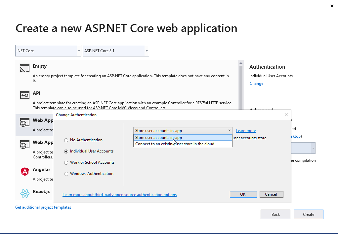Select the No Authentication radio button
This screenshot has height=234, width=338.
pyautogui.click(x=66, y=140)
